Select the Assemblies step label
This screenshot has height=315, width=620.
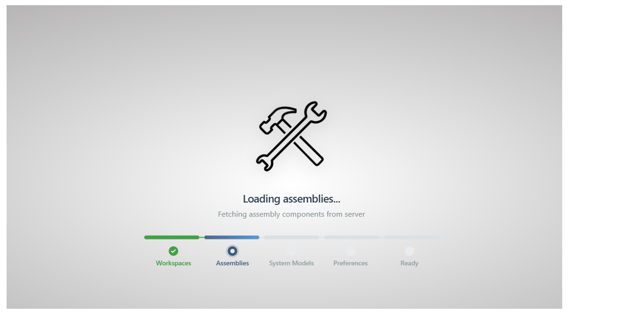click(232, 263)
